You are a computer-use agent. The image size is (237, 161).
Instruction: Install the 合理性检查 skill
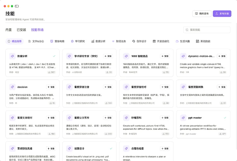tap(165, 149)
